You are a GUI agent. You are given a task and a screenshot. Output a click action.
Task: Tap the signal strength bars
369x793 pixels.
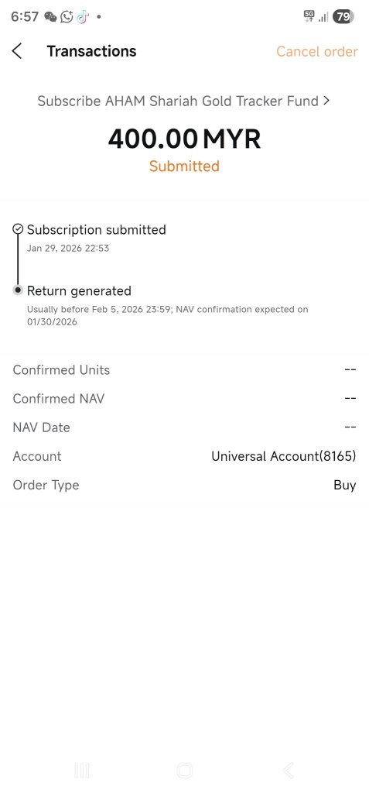point(323,17)
